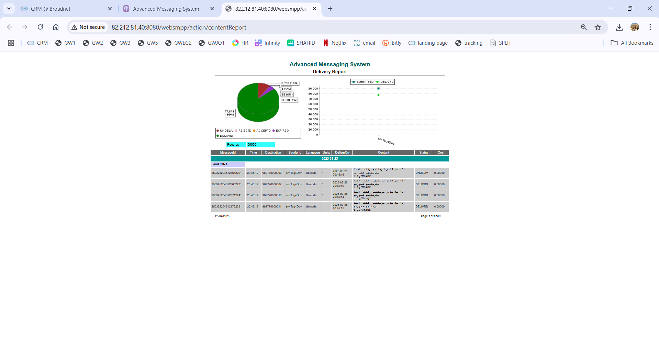Screen dimensions: 659x348
Task: Open the GWEG2 bookmark
Action: (x=178, y=43)
